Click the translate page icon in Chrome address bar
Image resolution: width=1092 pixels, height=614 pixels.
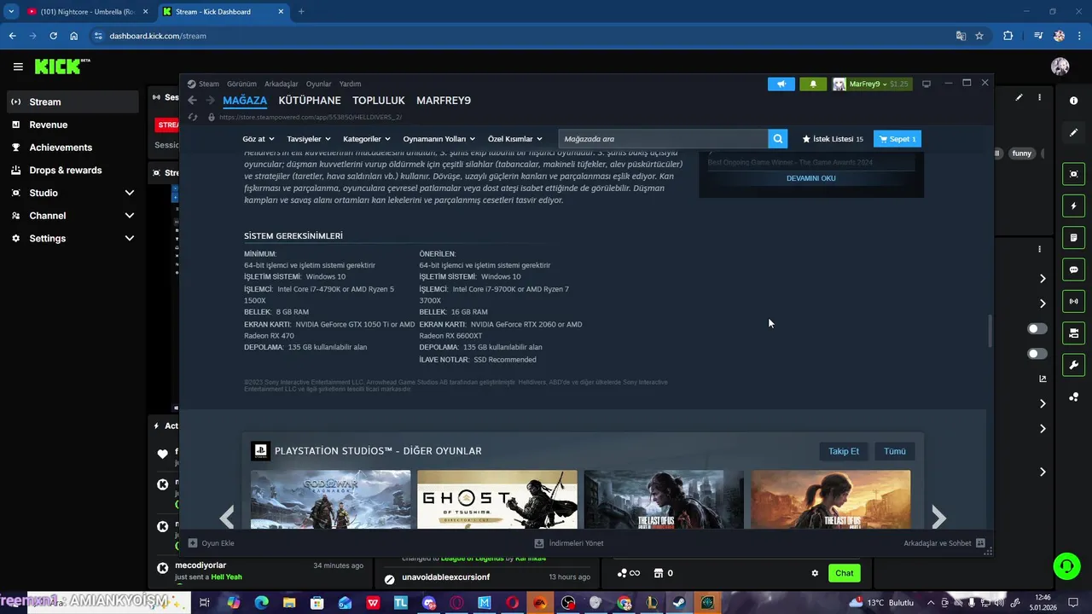(x=961, y=36)
